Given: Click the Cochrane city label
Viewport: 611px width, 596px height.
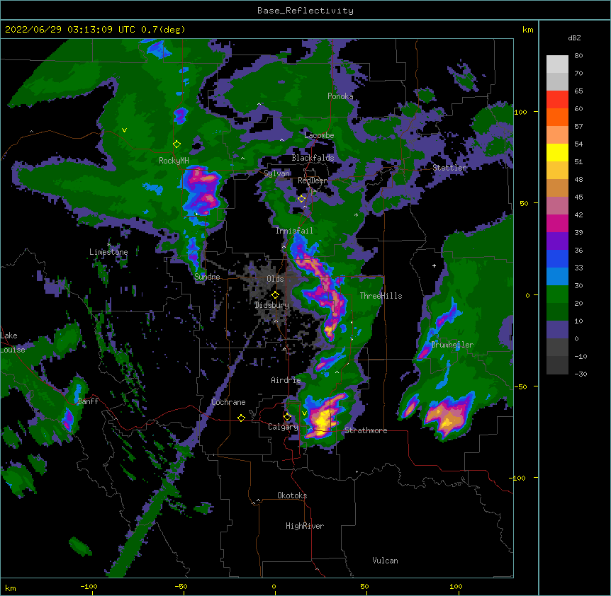Looking at the screenshot, I should [x=228, y=402].
